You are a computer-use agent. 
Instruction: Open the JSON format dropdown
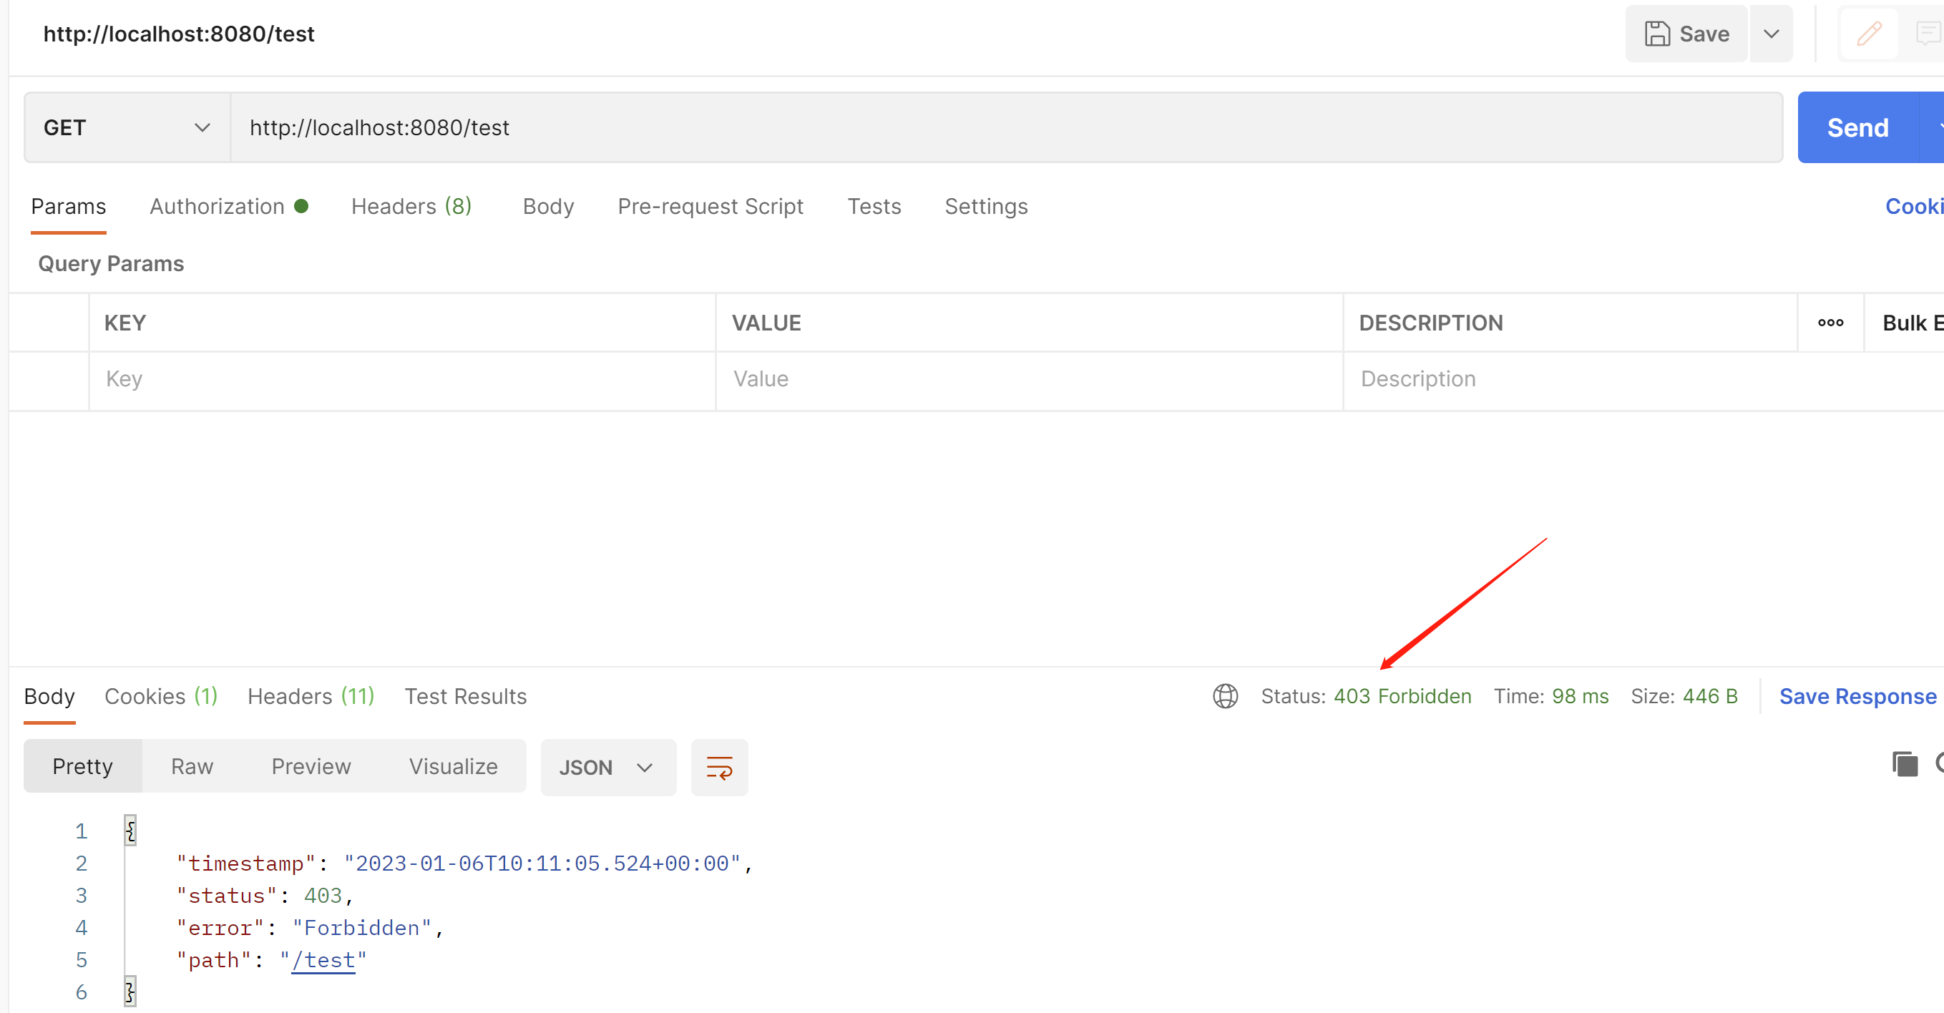pos(607,767)
